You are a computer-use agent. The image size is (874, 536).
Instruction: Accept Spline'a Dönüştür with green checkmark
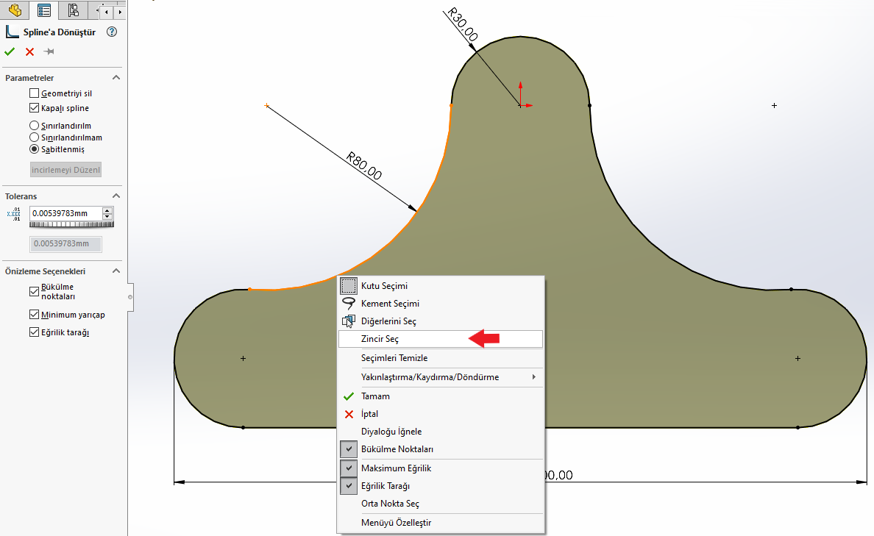click(x=10, y=51)
